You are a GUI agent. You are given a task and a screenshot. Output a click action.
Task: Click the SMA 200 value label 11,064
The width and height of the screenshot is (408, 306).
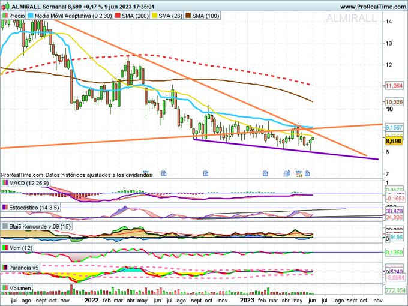coord(394,85)
